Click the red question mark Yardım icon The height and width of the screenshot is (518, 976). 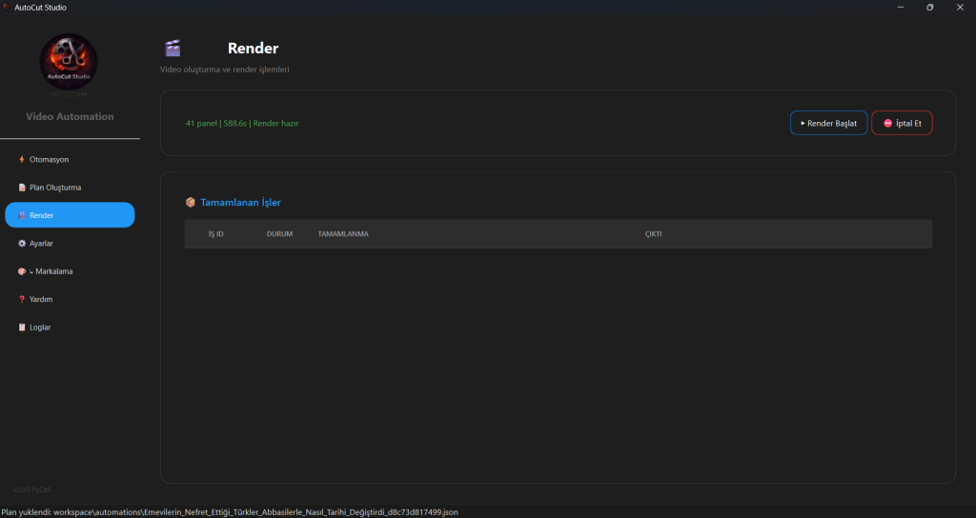click(22, 299)
